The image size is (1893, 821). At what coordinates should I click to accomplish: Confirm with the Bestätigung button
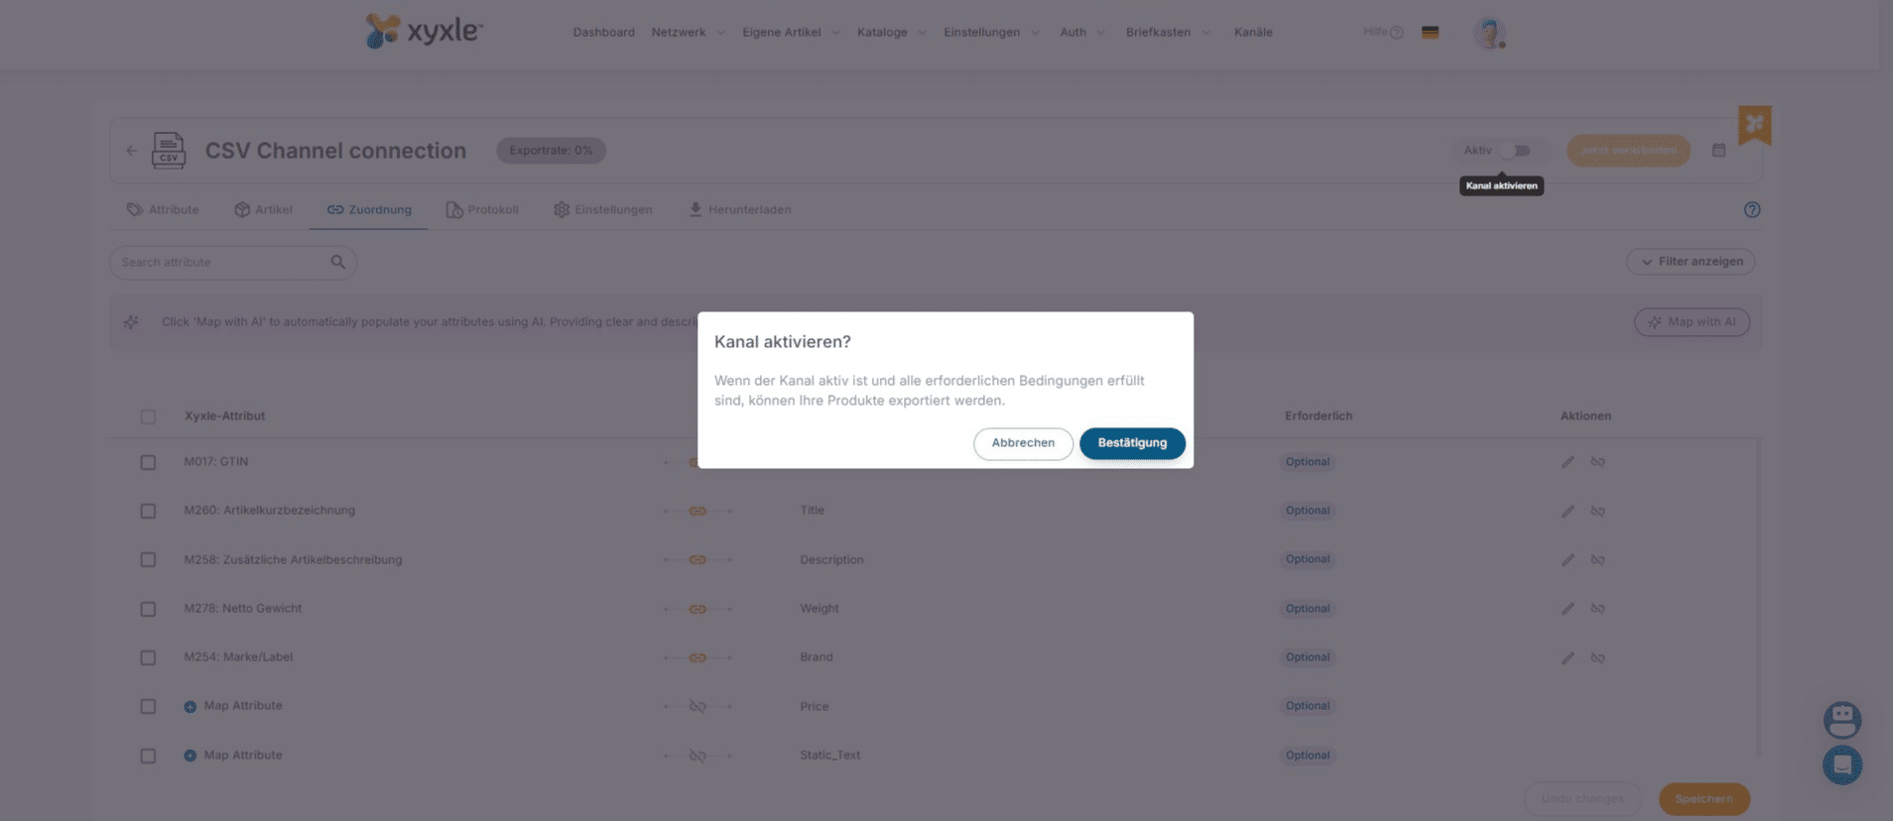point(1132,443)
